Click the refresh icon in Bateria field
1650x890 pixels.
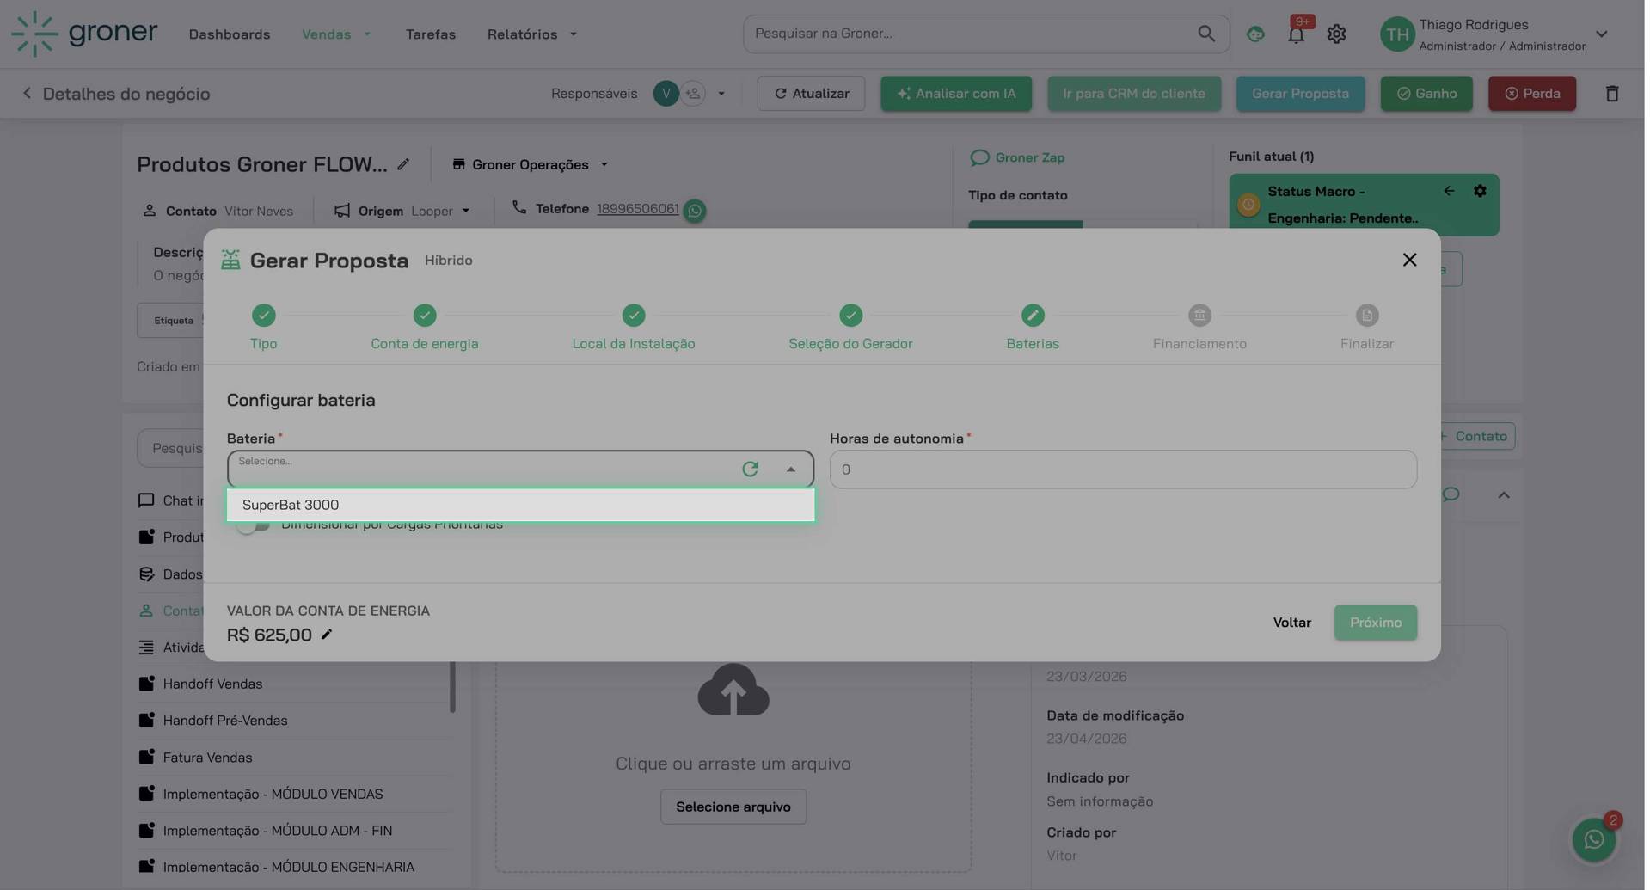(750, 470)
